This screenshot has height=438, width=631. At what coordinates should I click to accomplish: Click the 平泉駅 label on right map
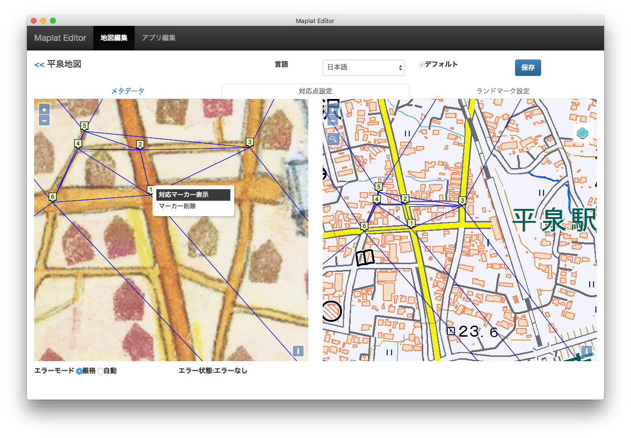[x=555, y=221]
